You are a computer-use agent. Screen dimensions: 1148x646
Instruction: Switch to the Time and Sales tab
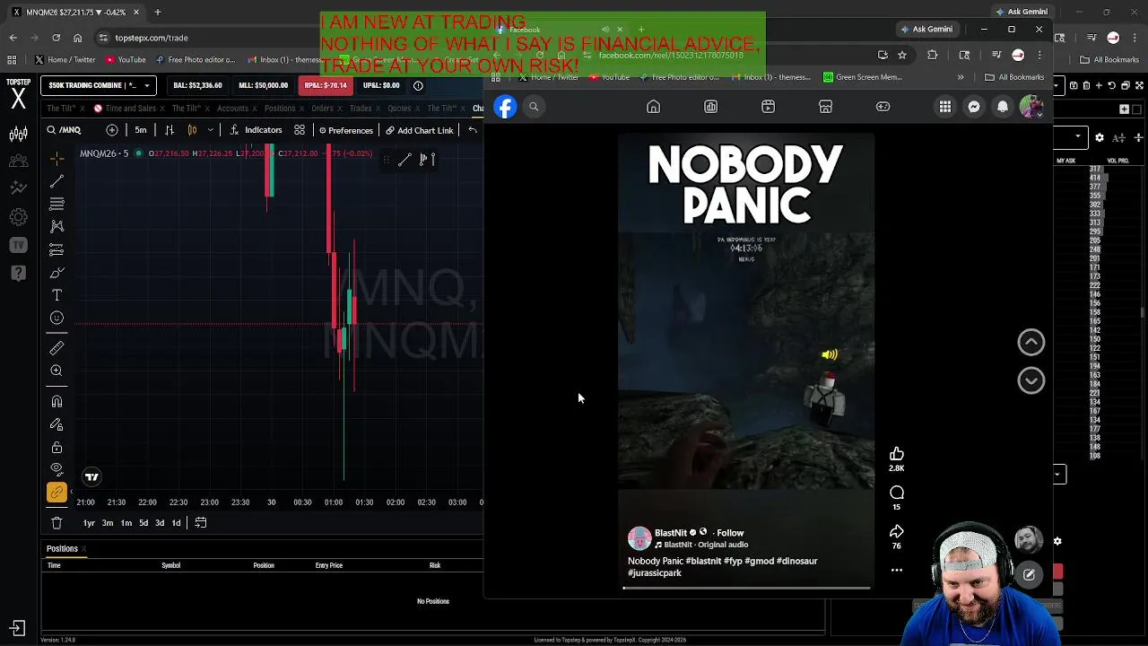(131, 108)
